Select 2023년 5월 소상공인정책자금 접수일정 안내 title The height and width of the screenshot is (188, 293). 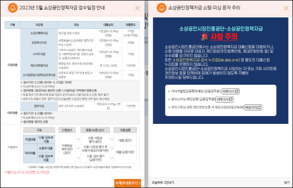pyautogui.click(x=62, y=8)
